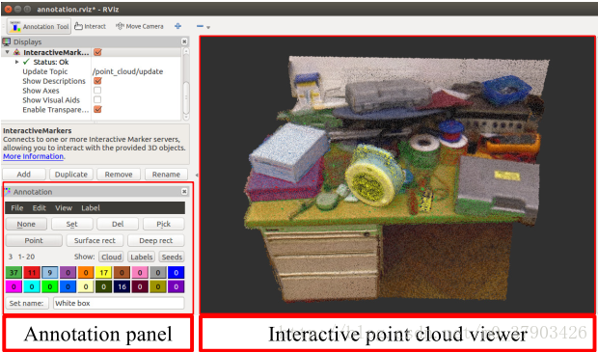The height and width of the screenshot is (352, 598).
Task: Click the Displays panel monitor icon
Action: [7, 41]
